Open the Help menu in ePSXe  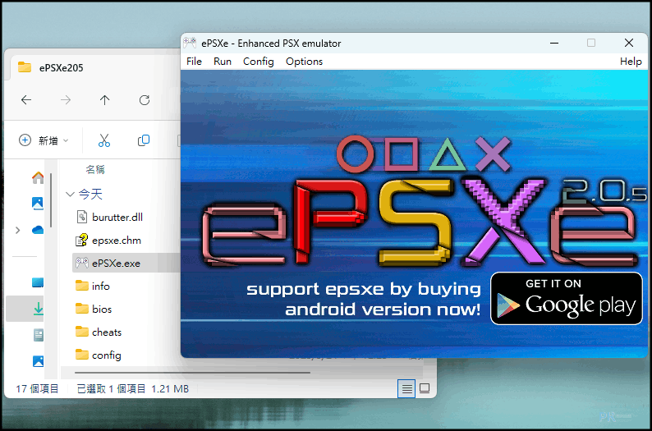631,62
